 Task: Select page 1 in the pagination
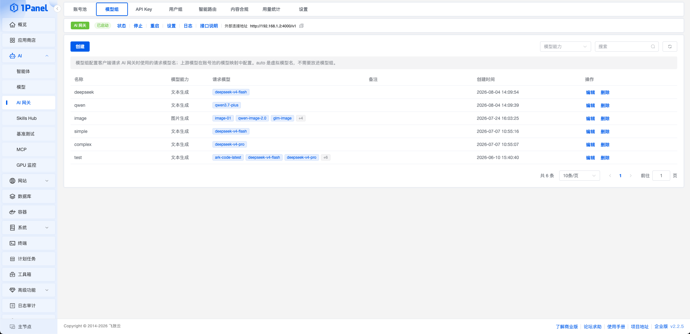620,176
